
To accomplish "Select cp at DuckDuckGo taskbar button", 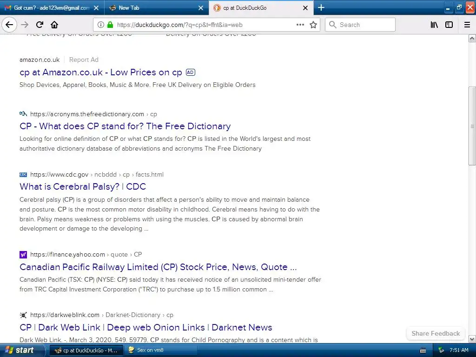I will click(x=86, y=350).
